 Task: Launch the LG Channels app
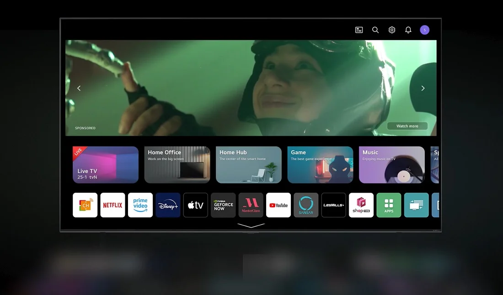(85, 205)
